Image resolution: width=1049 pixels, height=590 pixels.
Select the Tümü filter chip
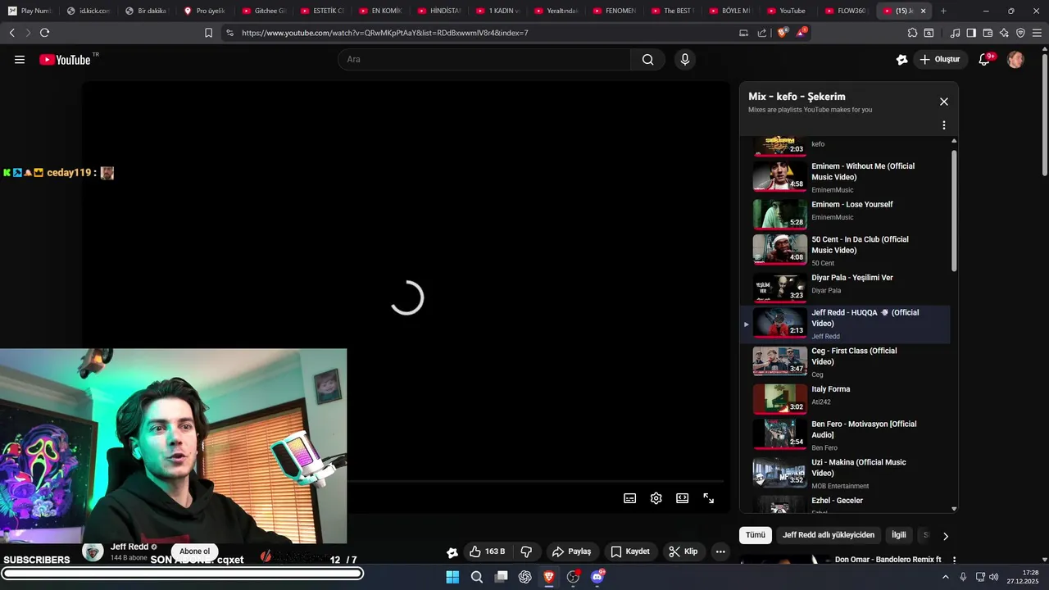point(755,535)
